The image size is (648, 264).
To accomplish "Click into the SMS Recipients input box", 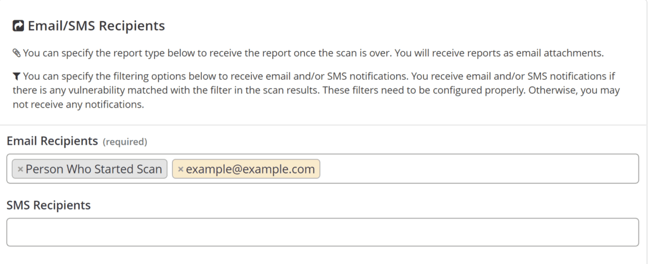I will [322, 232].
